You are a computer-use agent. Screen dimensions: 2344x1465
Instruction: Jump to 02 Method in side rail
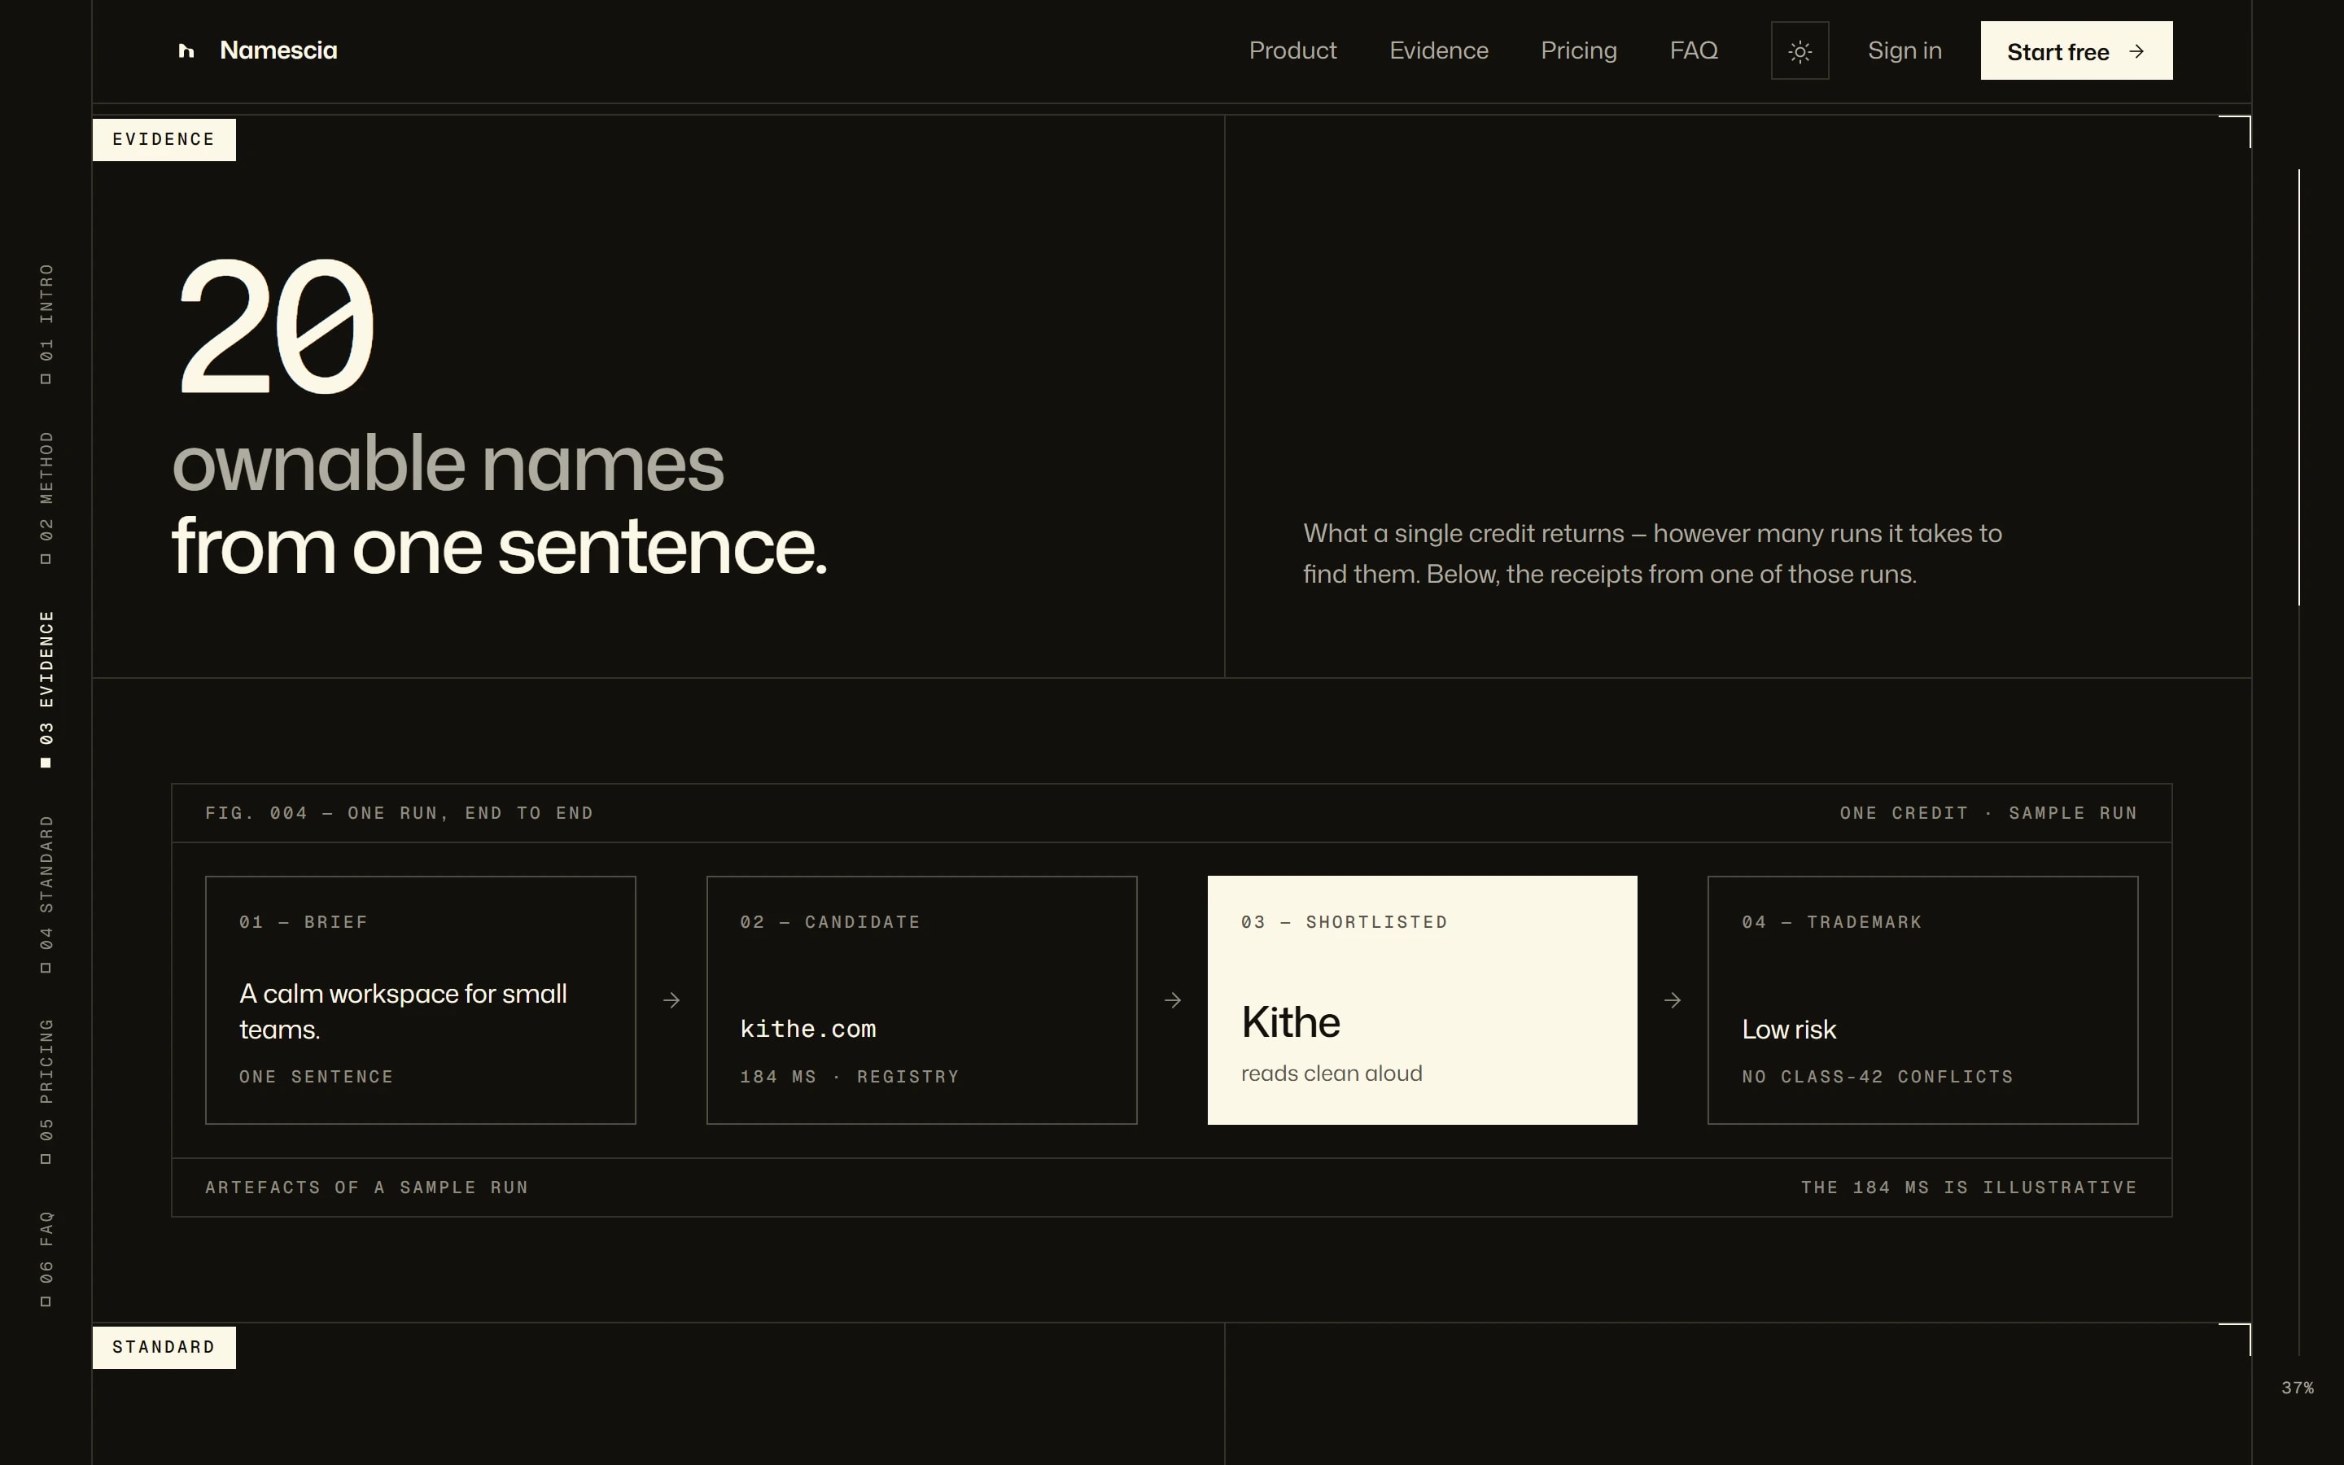(x=46, y=498)
